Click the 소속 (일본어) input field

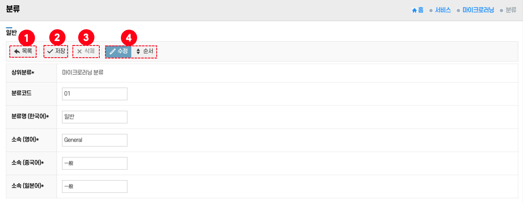[x=94, y=186]
